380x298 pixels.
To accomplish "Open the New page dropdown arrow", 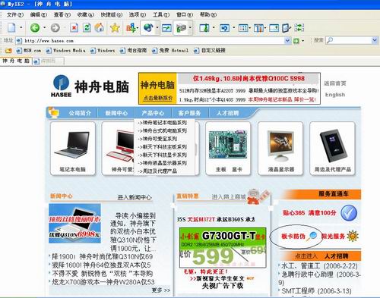I will (21, 27).
